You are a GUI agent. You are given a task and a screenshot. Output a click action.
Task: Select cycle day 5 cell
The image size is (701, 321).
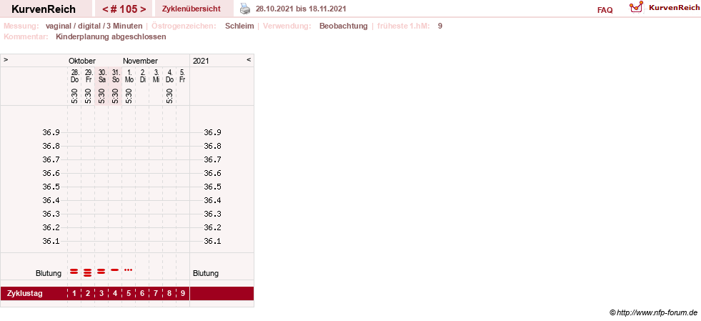click(x=129, y=294)
